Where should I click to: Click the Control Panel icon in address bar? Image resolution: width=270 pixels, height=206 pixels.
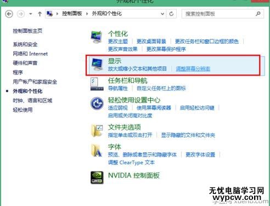point(50,14)
